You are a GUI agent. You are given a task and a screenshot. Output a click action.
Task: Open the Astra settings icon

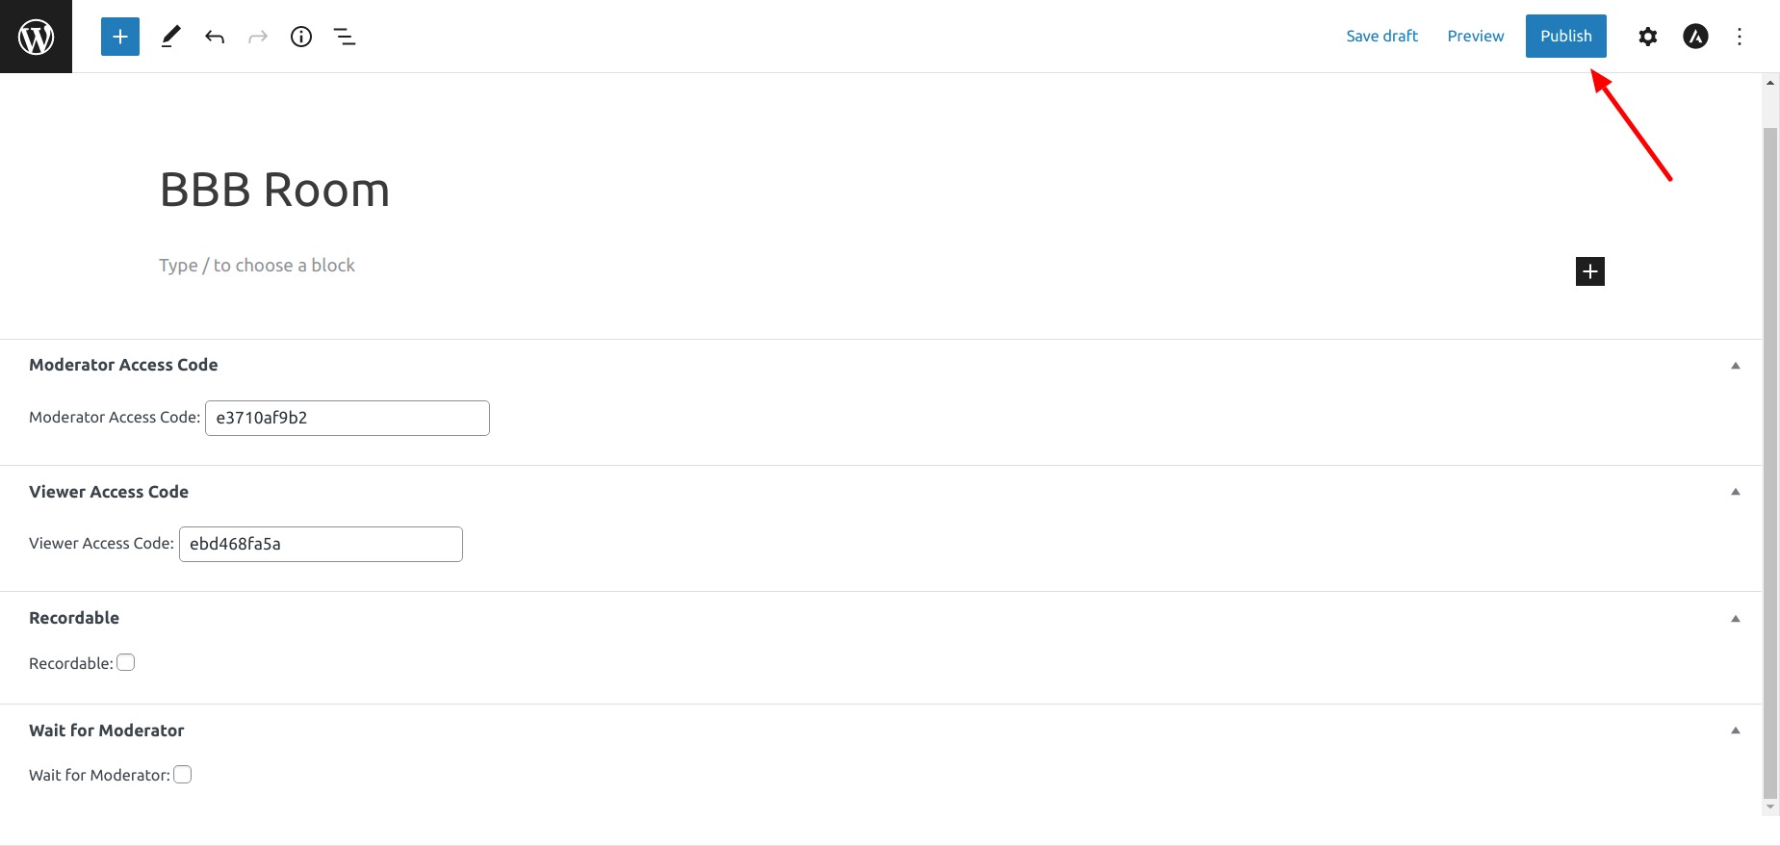1695,37
